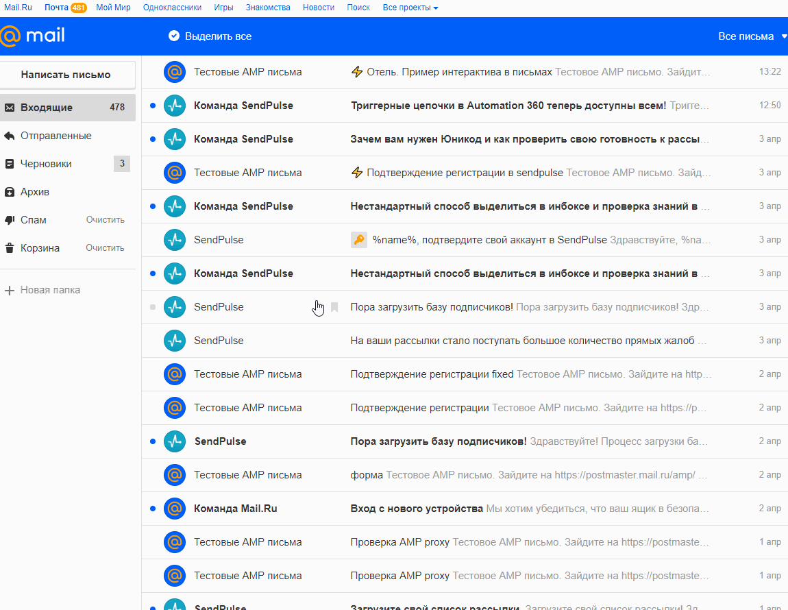Click lightning AMP icon on Отель email
This screenshot has height=610, width=788.
357,72
